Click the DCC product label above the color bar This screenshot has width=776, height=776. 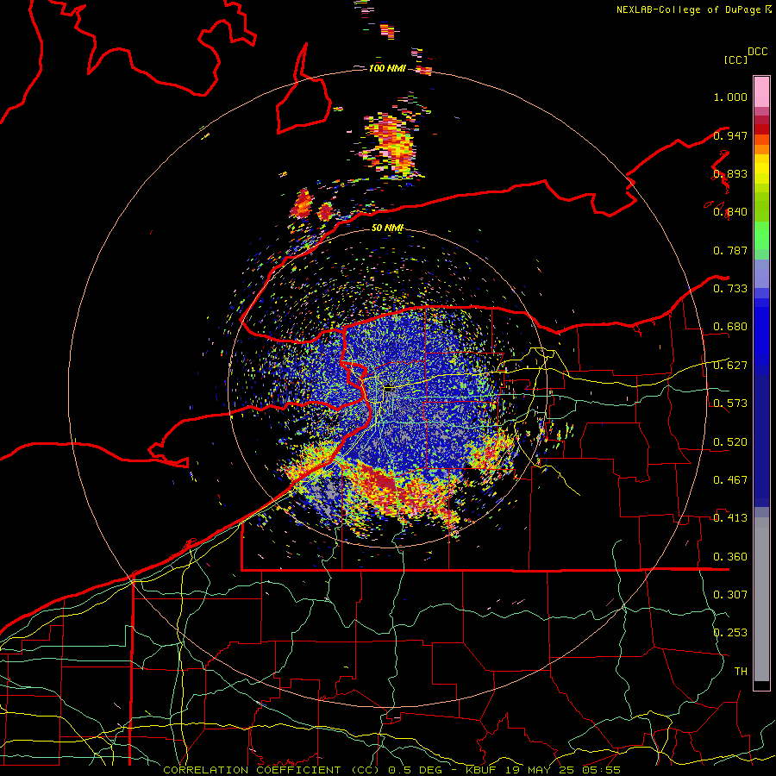click(758, 52)
